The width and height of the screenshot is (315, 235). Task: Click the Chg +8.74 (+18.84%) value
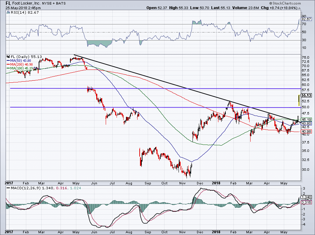pyautogui.click(x=279, y=8)
